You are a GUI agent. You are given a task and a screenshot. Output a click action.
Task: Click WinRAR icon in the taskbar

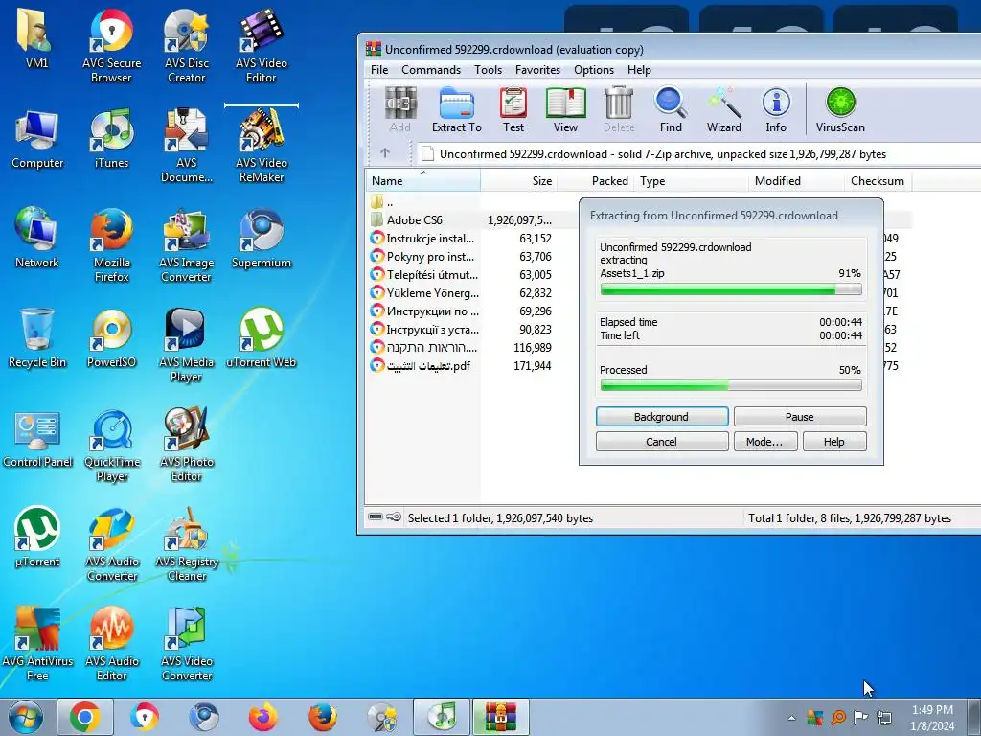(500, 717)
